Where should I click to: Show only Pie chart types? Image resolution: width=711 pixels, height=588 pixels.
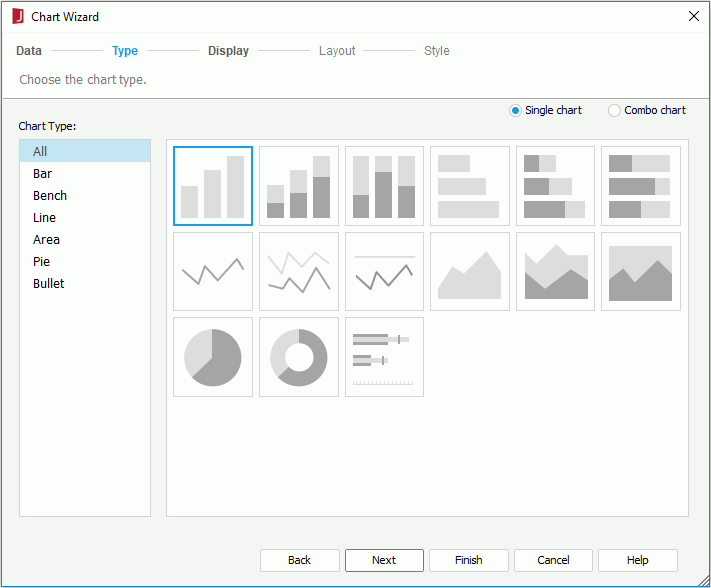click(86, 261)
